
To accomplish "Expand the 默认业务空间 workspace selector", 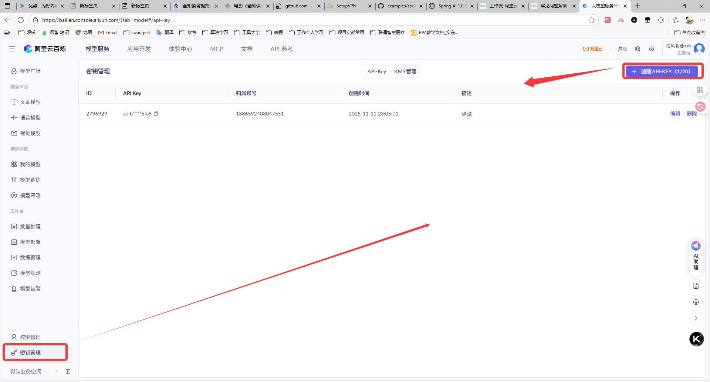I will click(x=34, y=372).
